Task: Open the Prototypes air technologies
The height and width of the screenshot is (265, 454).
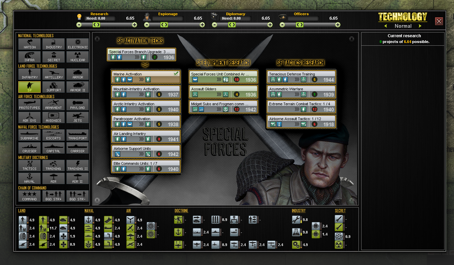Action: [x=29, y=105]
